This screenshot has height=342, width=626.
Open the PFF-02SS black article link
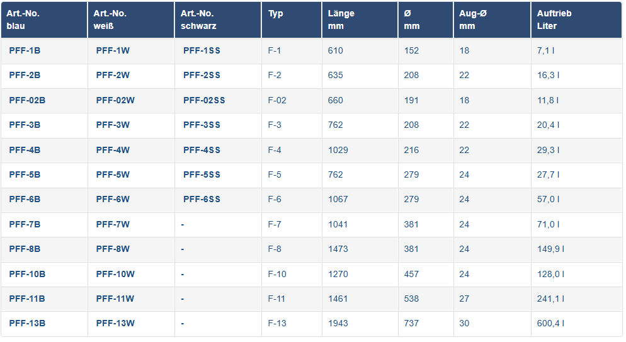204,100
